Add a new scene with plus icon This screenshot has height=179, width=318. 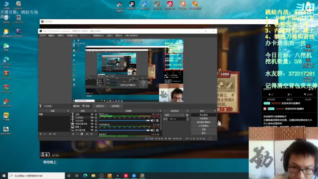point(41,134)
